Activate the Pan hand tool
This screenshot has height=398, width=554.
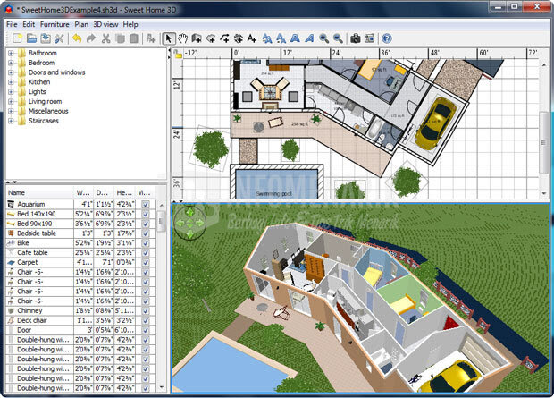coord(182,38)
